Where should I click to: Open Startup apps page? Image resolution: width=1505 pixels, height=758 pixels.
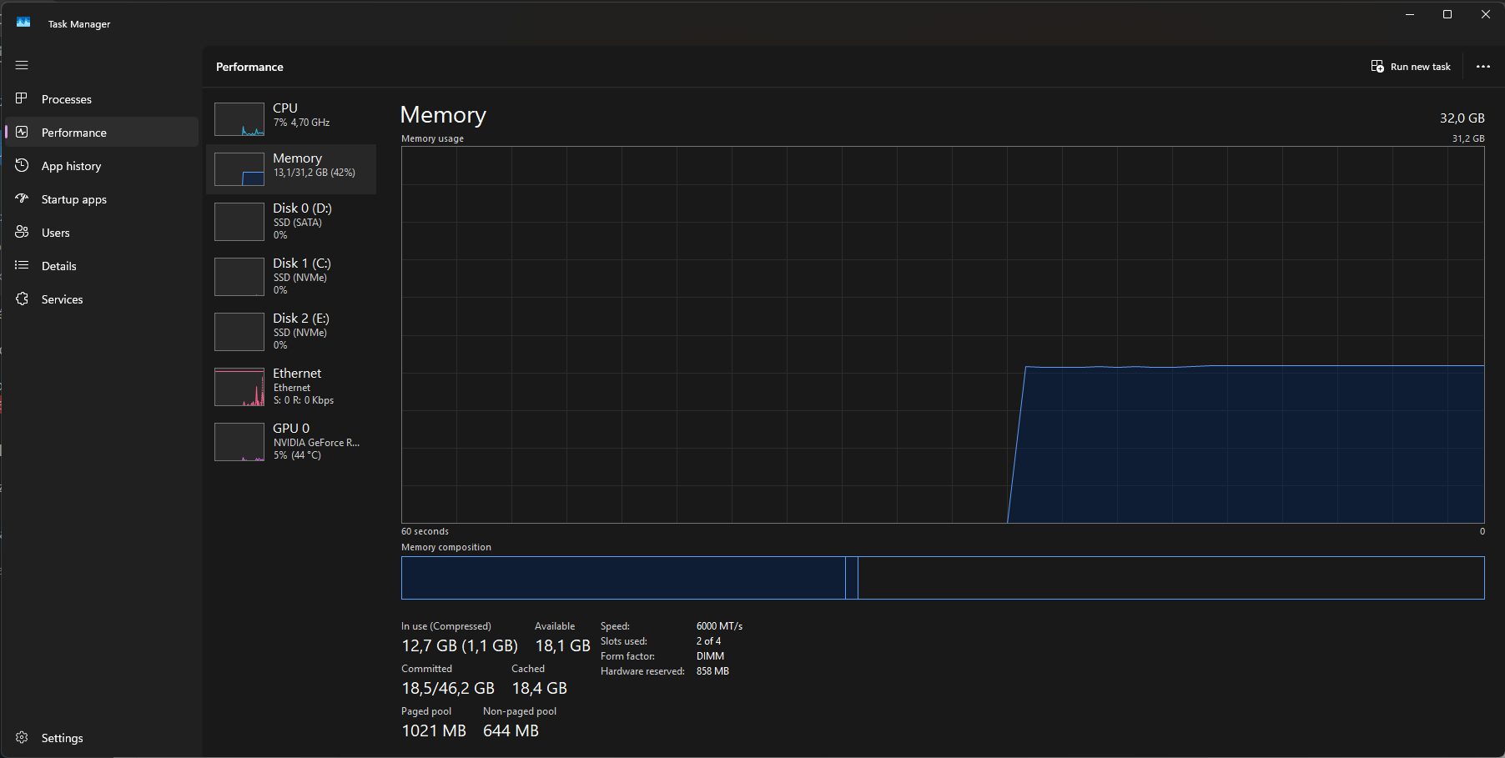[74, 199]
